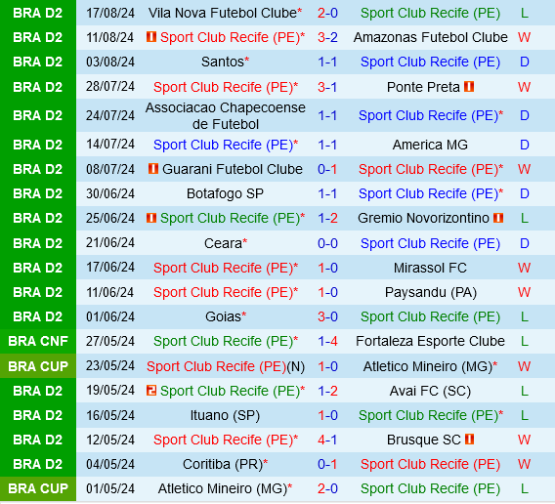Click the 1-2 score against Avai FC (SC)
This screenshot has width=555, height=504.
[x=327, y=391]
